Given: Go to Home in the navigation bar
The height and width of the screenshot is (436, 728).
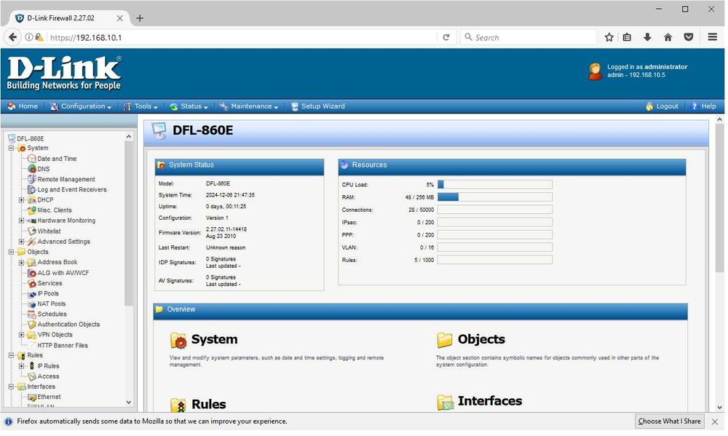Looking at the screenshot, I should 23,107.
